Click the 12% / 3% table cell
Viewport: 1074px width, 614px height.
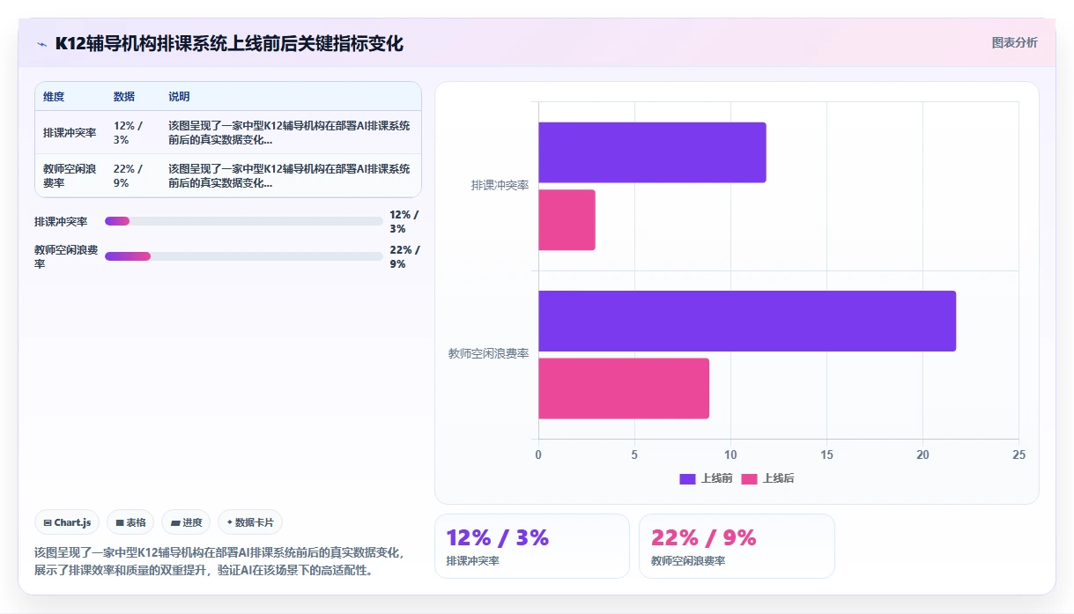click(128, 133)
